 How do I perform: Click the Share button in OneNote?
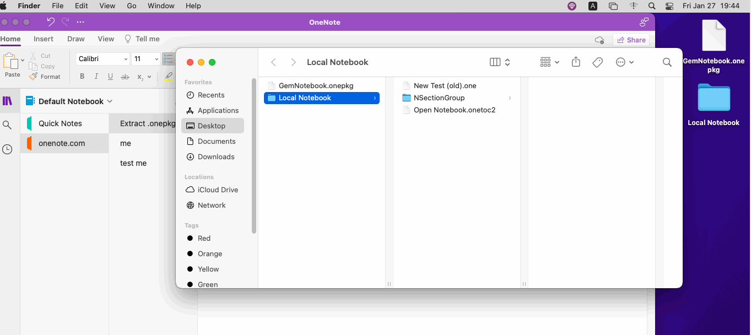(x=631, y=40)
